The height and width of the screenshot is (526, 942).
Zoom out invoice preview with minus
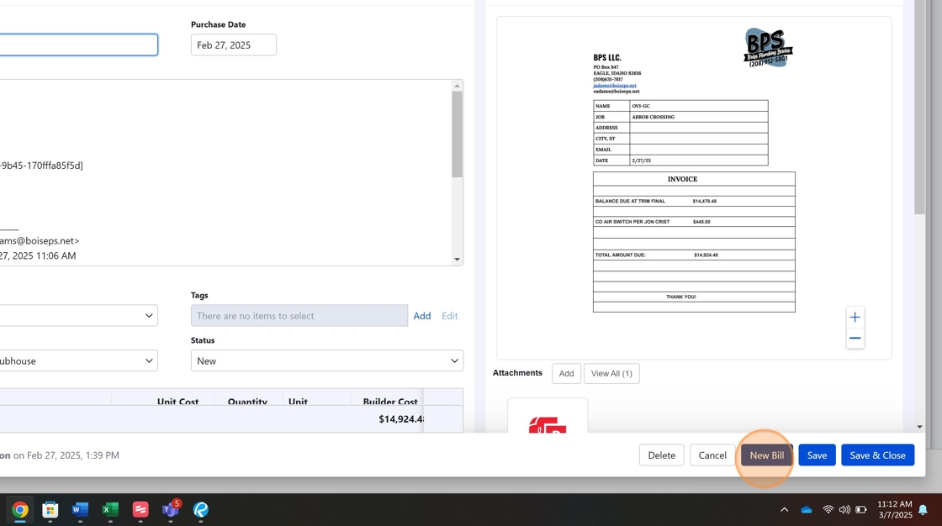855,338
